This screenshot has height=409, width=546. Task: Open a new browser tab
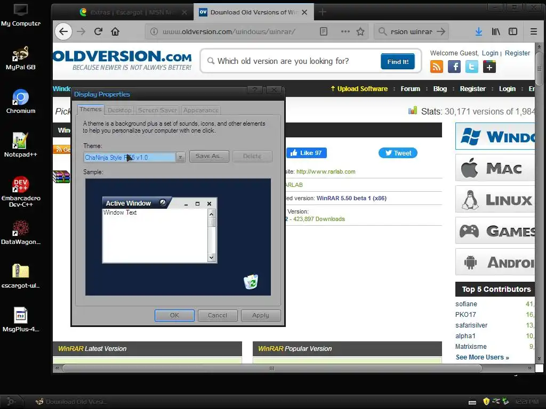323,12
